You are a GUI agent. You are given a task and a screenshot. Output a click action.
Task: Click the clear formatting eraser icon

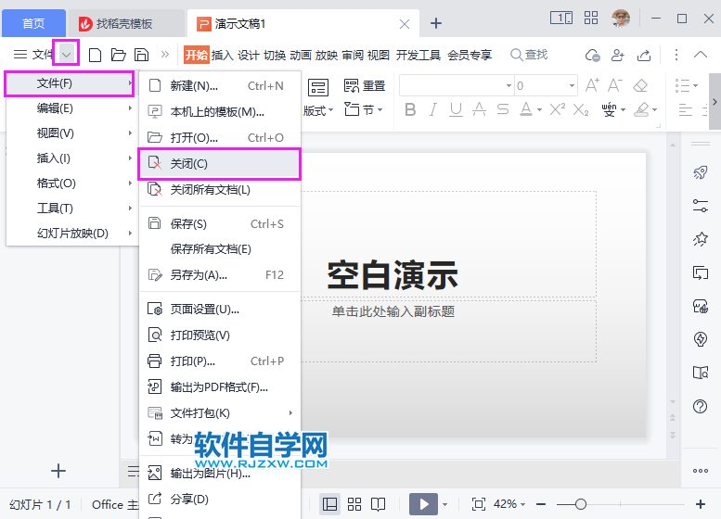pyautogui.click(x=640, y=85)
